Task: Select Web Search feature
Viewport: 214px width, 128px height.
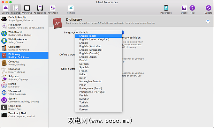Action: pos(24,34)
